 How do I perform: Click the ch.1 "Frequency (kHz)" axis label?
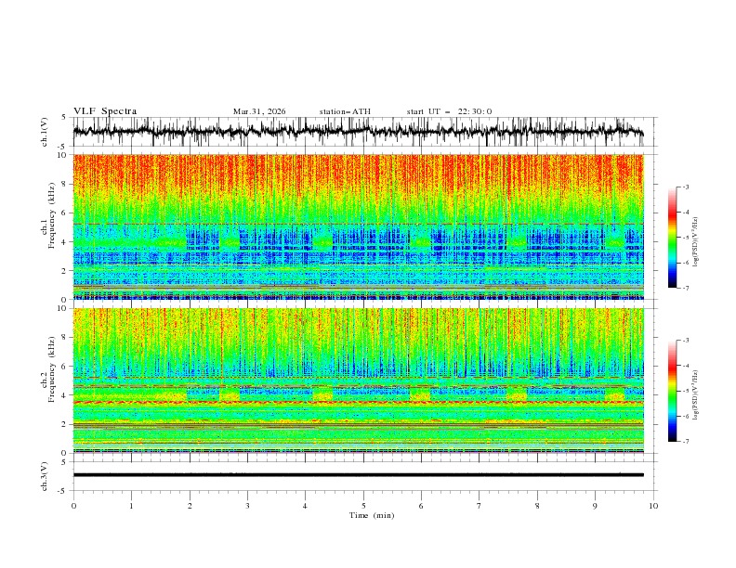pyautogui.click(x=52, y=215)
